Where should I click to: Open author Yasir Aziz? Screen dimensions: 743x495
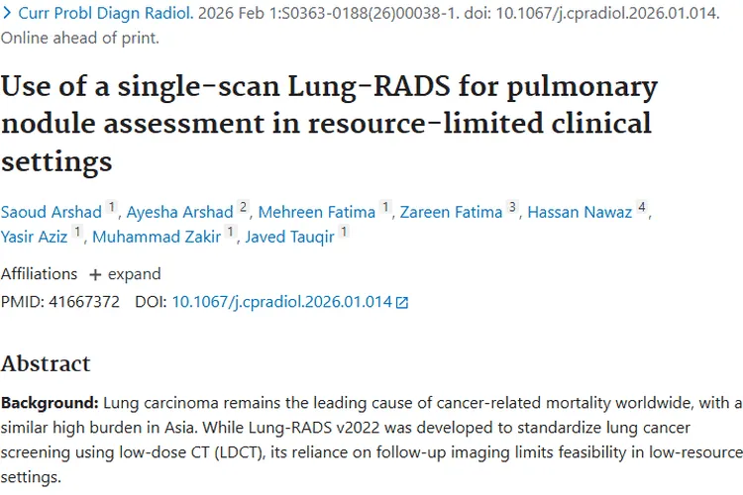tap(36, 237)
